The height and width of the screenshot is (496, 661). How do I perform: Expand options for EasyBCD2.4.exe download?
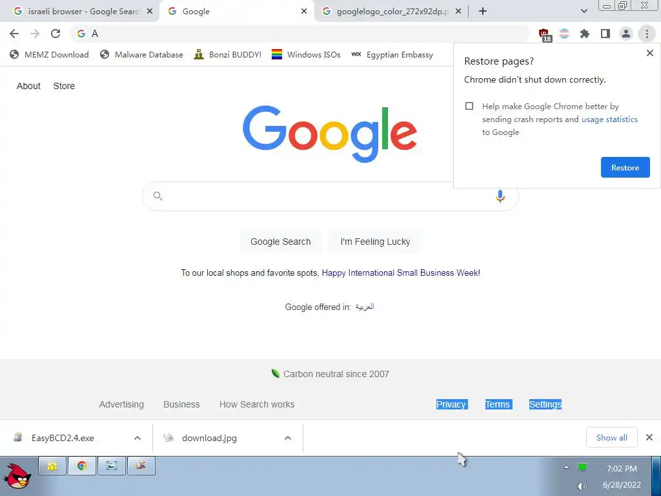click(137, 438)
